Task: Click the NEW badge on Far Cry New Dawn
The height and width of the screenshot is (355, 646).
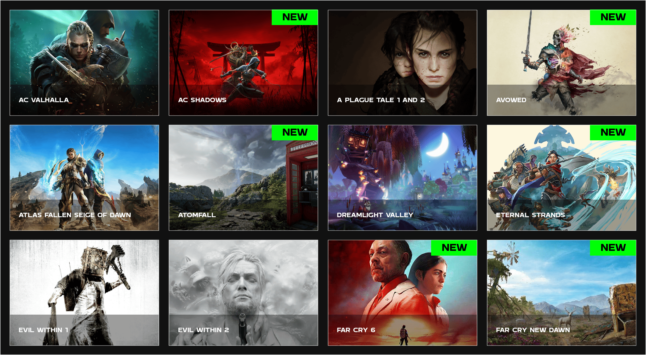Action: tap(613, 248)
